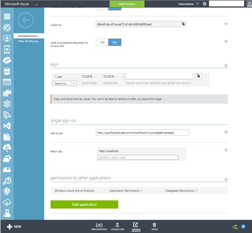
Task: Open help icon beside permissions heading
Action: pyautogui.click(x=226, y=179)
